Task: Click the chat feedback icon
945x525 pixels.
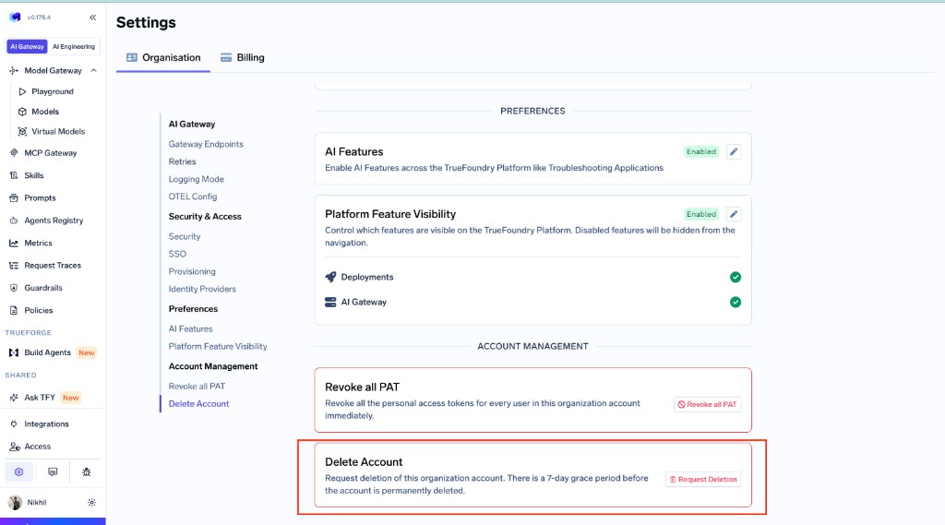Action: point(53,472)
